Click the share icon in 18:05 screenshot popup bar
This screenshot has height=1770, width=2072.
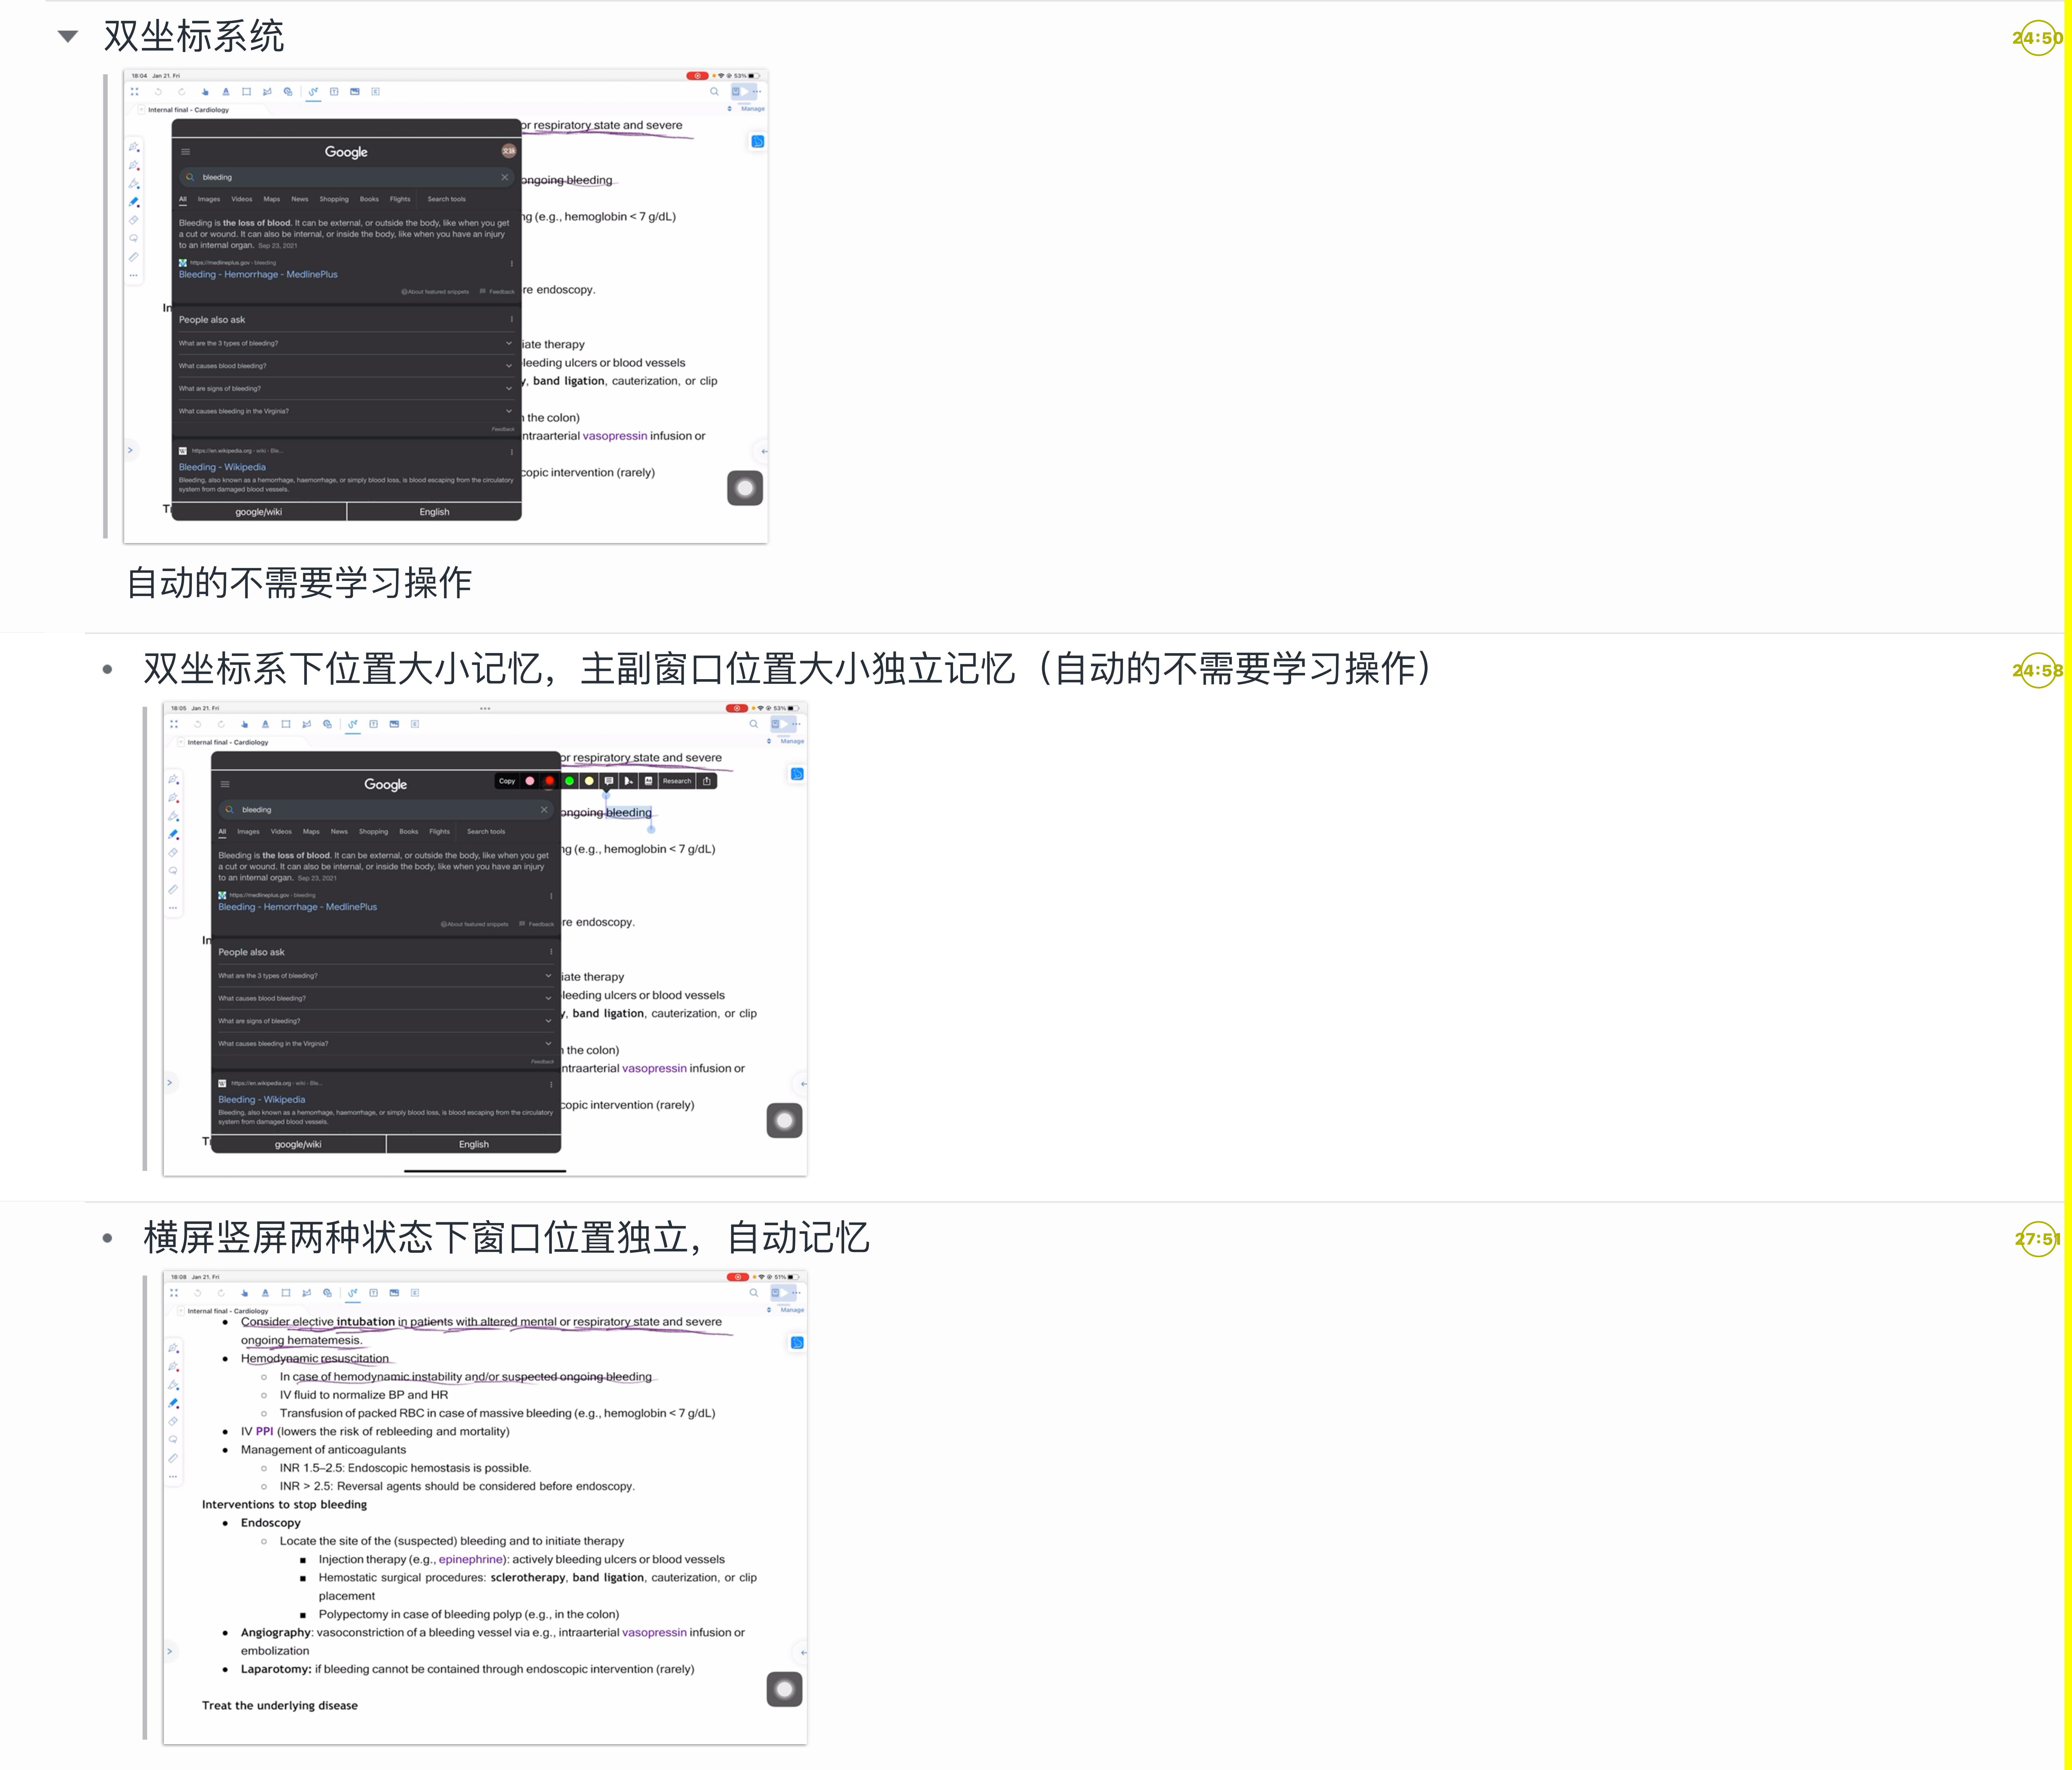(x=707, y=781)
